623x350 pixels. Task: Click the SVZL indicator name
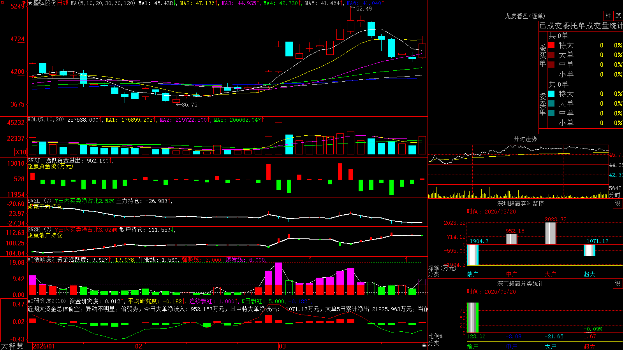34,201
